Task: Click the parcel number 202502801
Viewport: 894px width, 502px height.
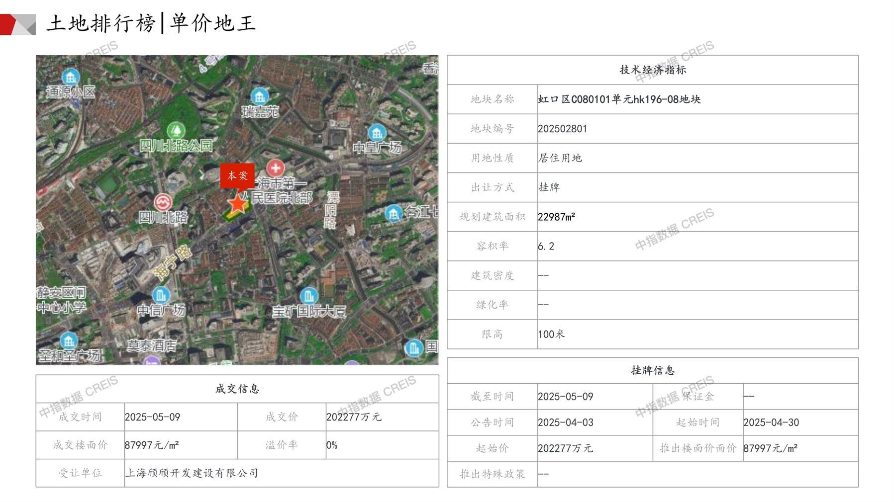Action: coord(562,129)
